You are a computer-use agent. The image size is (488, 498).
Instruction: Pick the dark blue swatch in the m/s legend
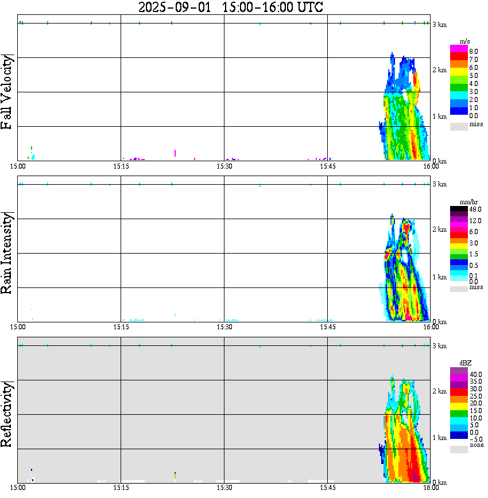pyautogui.click(x=459, y=111)
